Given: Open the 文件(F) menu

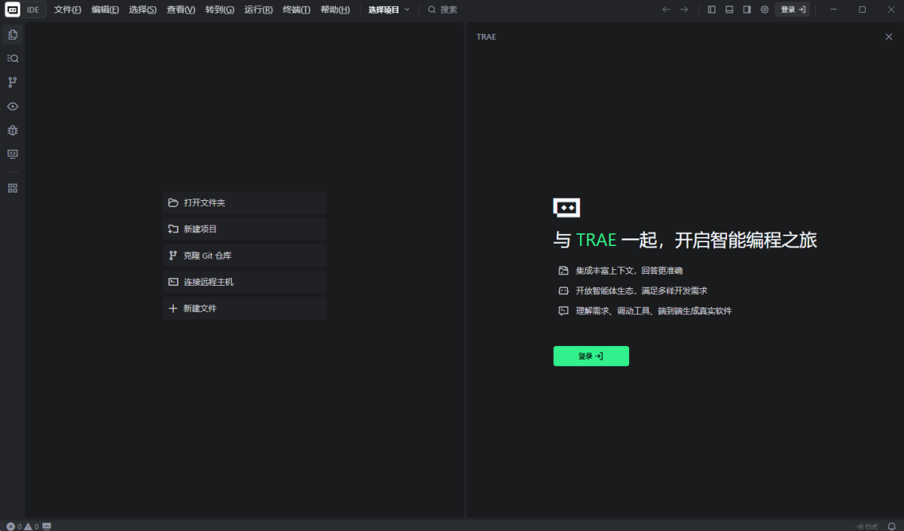Looking at the screenshot, I should coord(68,10).
